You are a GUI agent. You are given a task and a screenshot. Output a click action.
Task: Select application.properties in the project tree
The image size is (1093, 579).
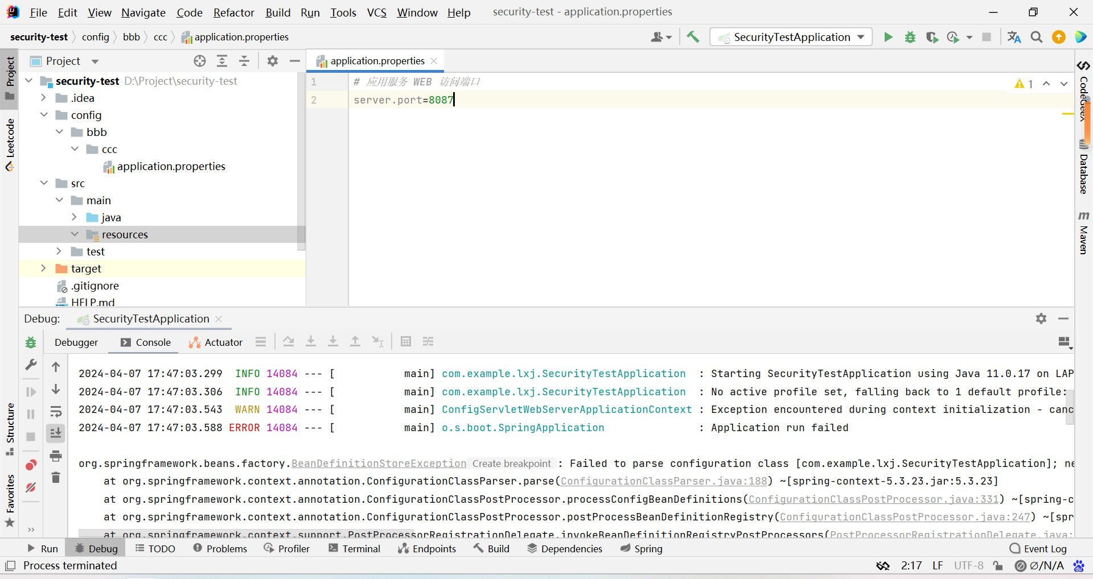(171, 167)
